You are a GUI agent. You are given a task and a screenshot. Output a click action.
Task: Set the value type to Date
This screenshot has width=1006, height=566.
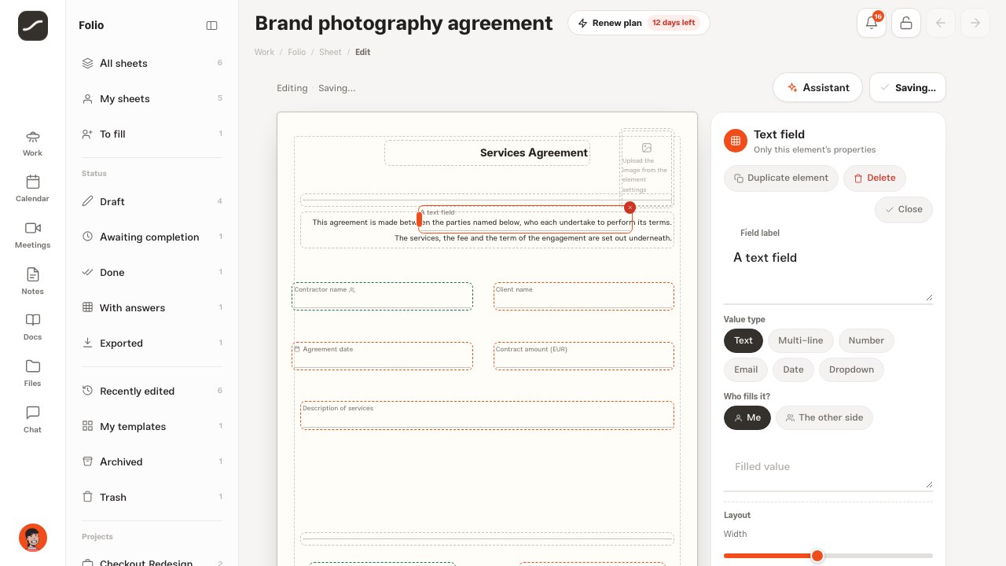[793, 369]
